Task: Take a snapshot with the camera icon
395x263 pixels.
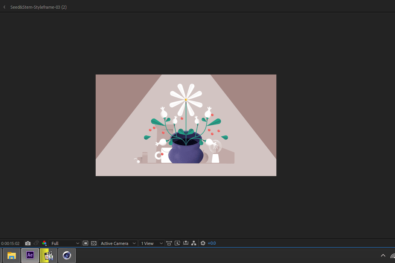Action: (x=27, y=243)
